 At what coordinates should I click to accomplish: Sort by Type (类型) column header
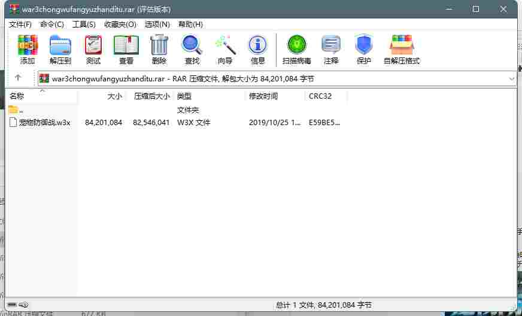coord(209,96)
